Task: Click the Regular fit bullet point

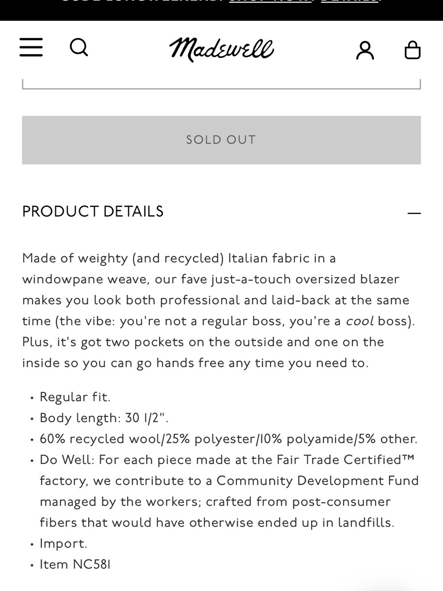Action: [75, 397]
